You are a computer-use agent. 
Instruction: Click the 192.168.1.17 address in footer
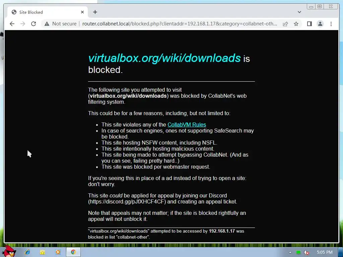222,231
